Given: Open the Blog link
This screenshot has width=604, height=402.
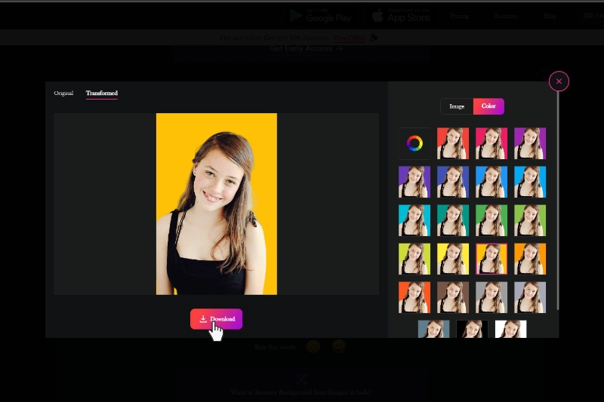Looking at the screenshot, I should tap(550, 16).
